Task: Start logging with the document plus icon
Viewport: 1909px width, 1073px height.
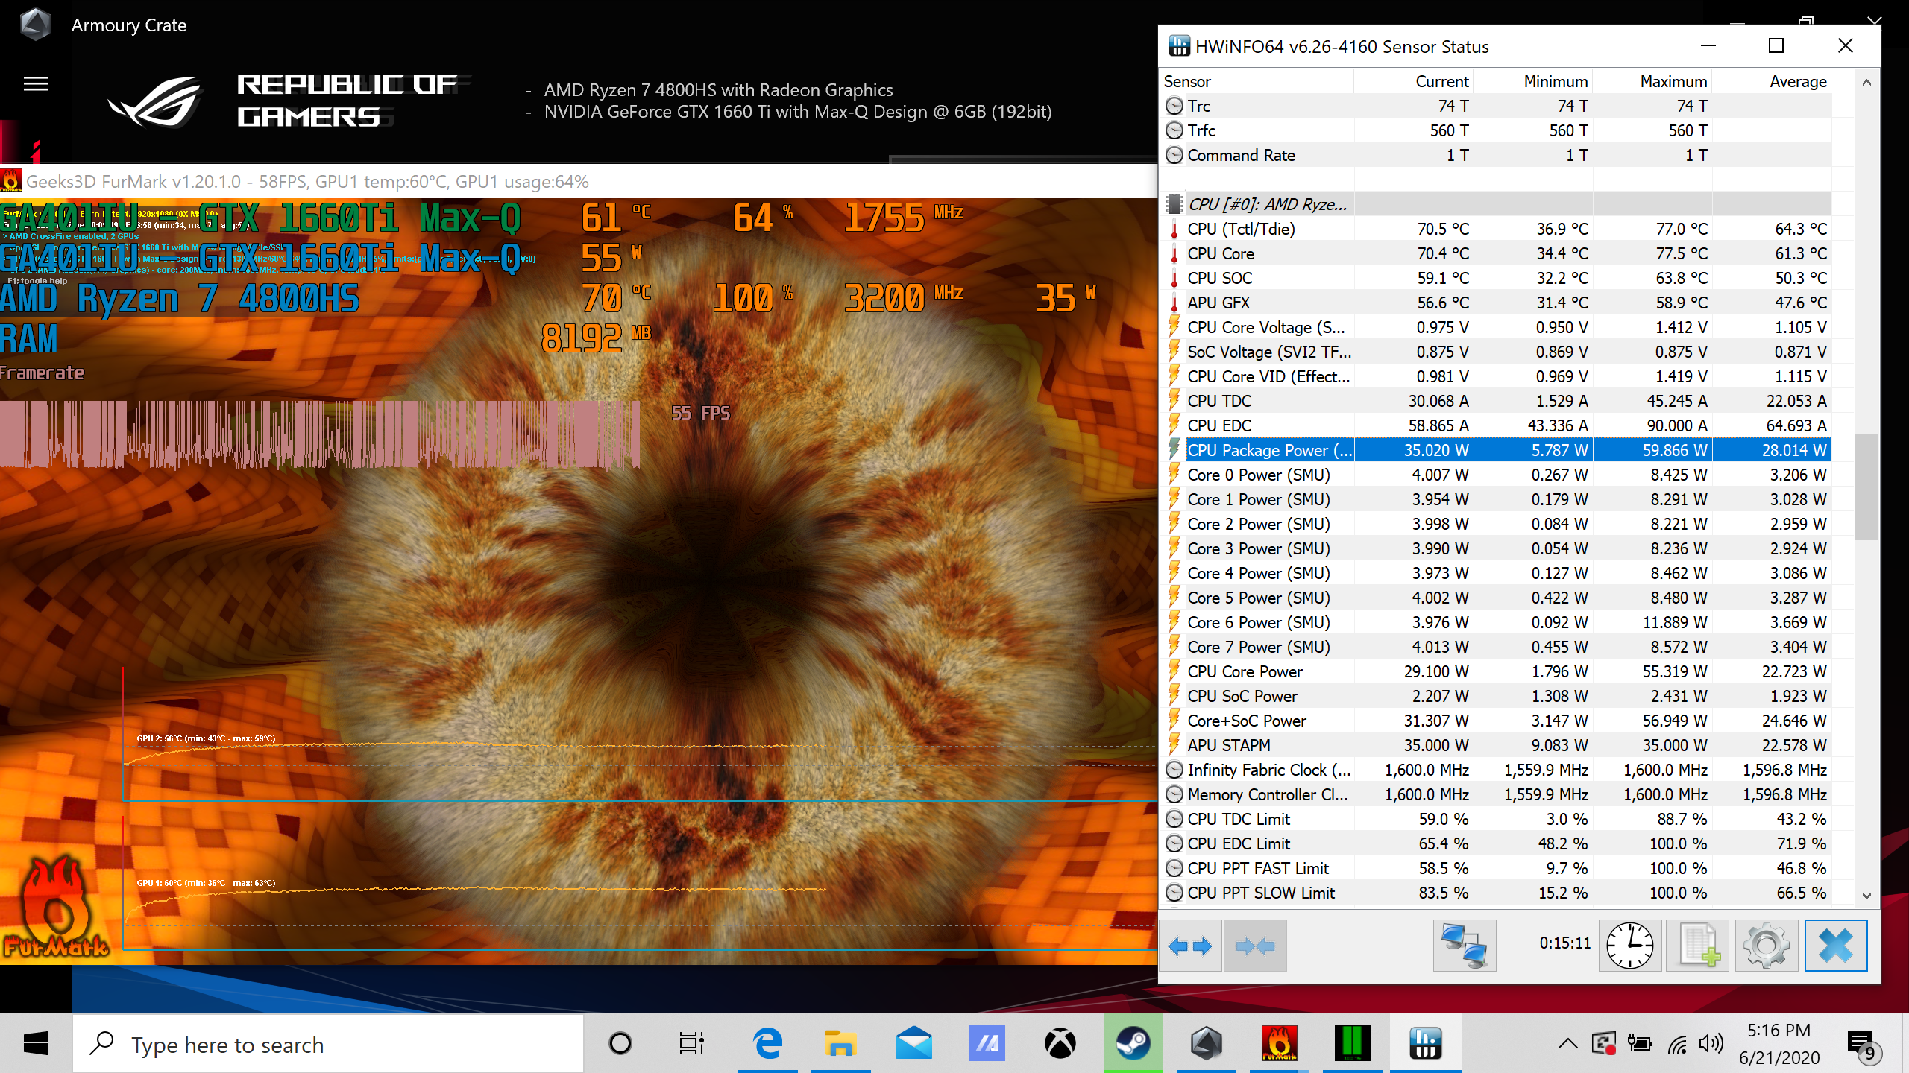Action: point(1698,946)
